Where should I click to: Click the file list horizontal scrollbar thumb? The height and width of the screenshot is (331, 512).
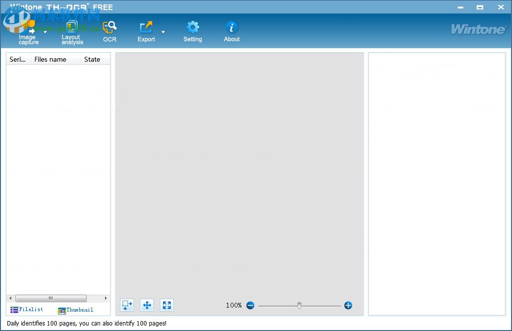[x=51, y=298]
